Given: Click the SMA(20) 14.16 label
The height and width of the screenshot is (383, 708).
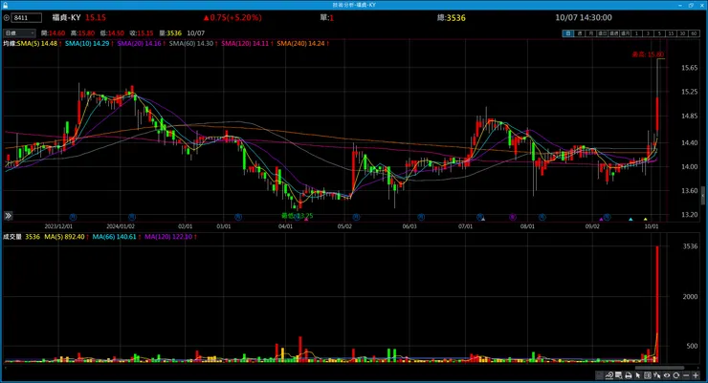Looking at the screenshot, I should tap(139, 44).
